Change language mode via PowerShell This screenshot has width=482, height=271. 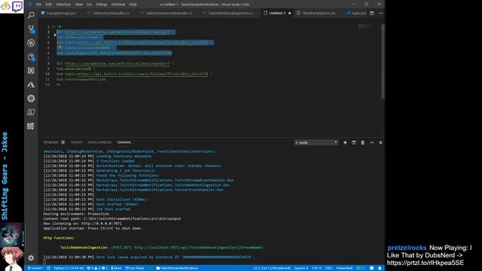[344, 268]
